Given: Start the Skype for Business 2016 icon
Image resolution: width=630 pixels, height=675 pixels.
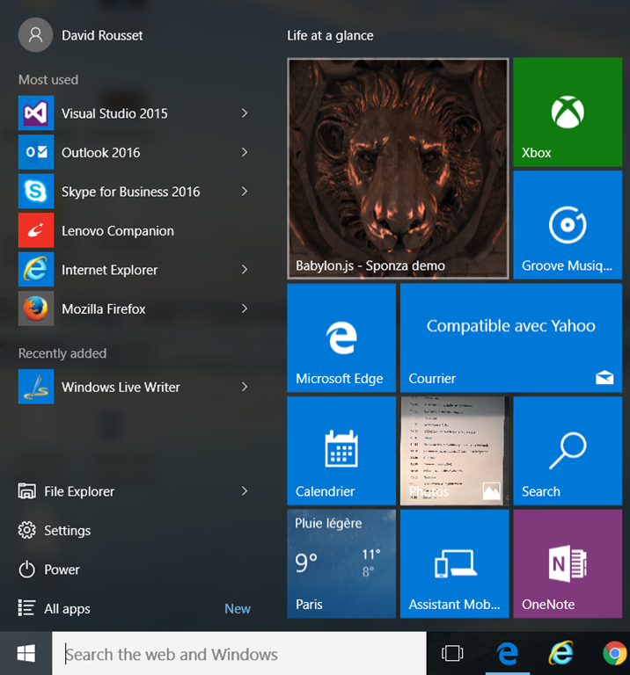Looking at the screenshot, I should [x=36, y=191].
